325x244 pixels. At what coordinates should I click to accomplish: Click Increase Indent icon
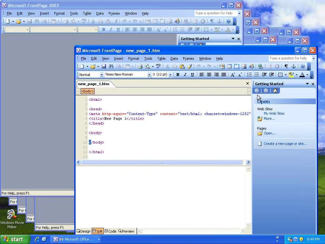pyautogui.click(x=272, y=75)
